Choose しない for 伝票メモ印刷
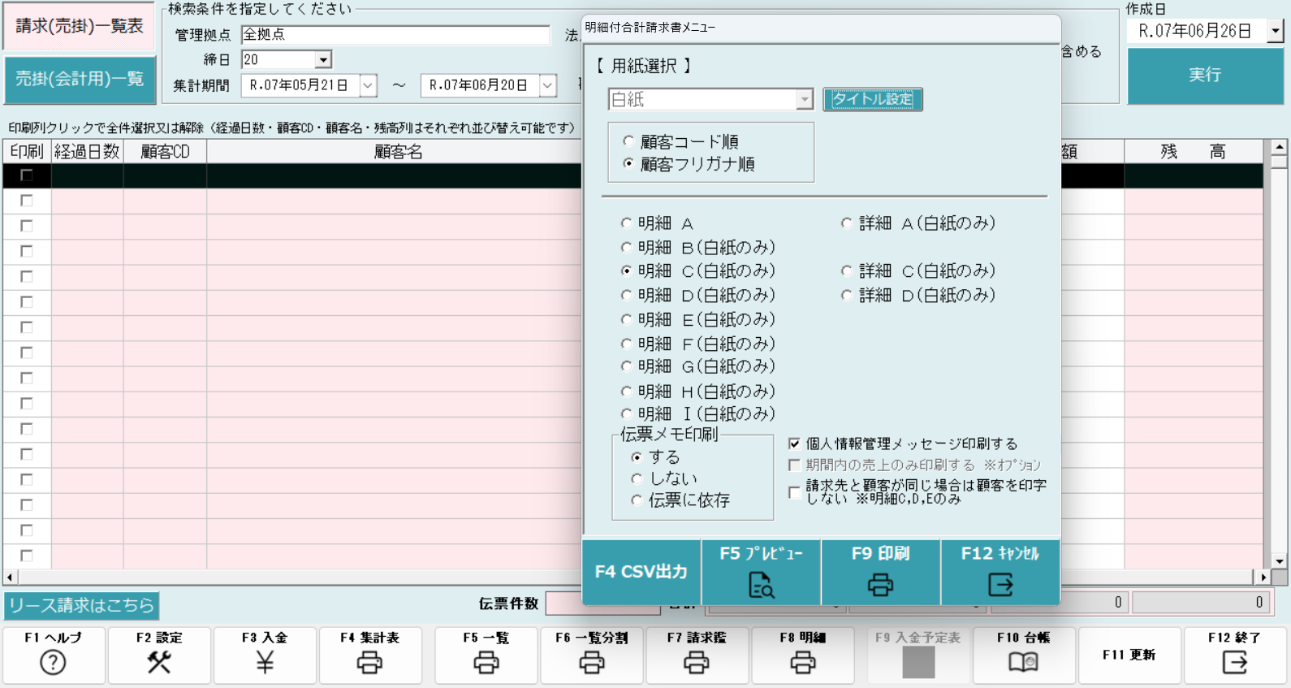The height and width of the screenshot is (688, 1291). pos(637,478)
